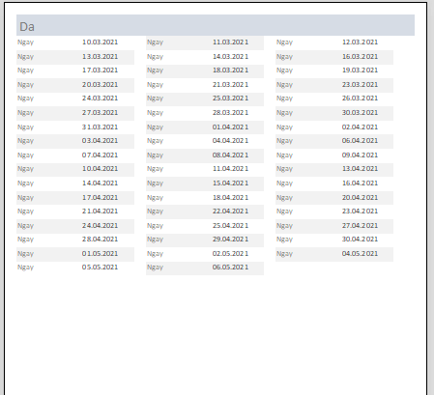Image resolution: width=434 pixels, height=395 pixels.
Task: Click the Ngay label beside 13.03.2021
Action: click(25, 57)
